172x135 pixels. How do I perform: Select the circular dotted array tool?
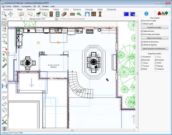(5, 110)
